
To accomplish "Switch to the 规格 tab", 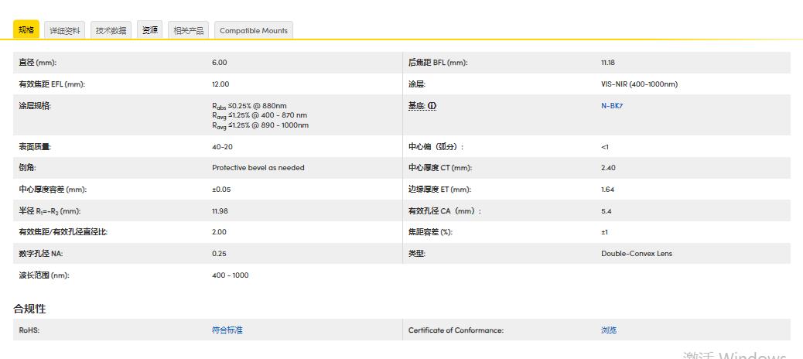I will click(26, 30).
